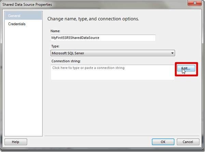Open the Type combo box
This screenshot has width=205, height=152.
click(x=112, y=53)
